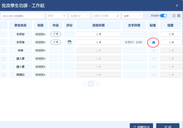
Task: Switch to list view icon
Action: coord(174,16)
